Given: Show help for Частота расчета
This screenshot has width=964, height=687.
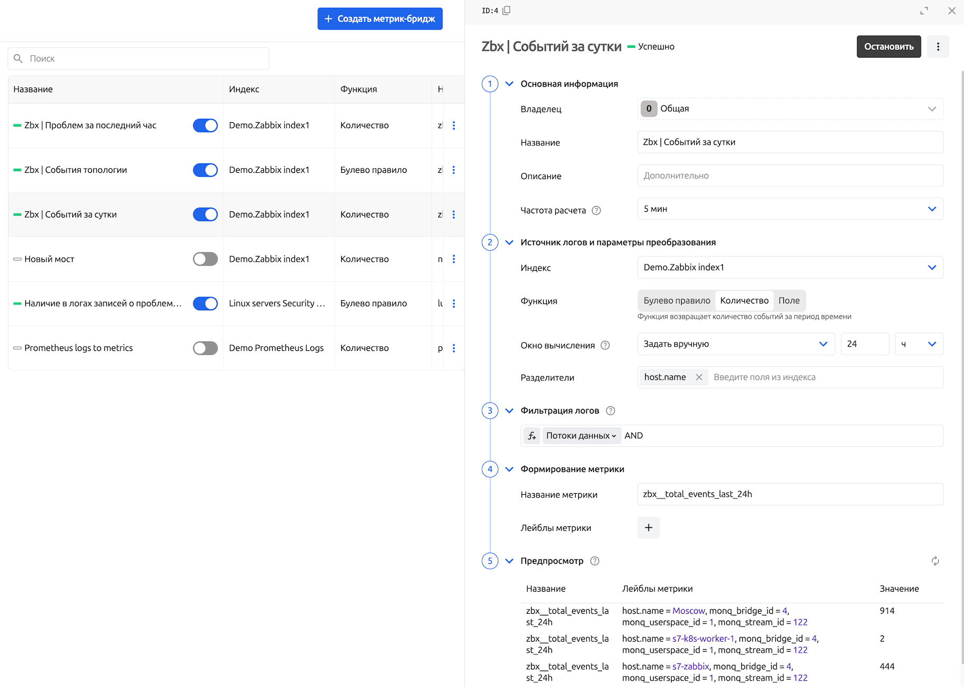Looking at the screenshot, I should point(596,211).
